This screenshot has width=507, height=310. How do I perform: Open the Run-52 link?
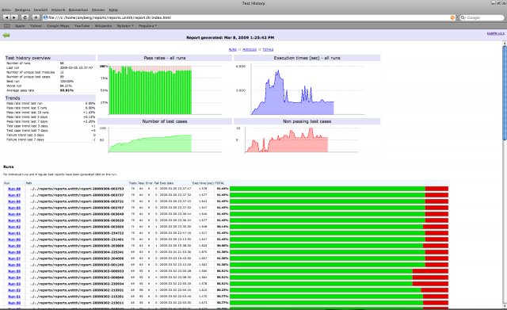14,290
